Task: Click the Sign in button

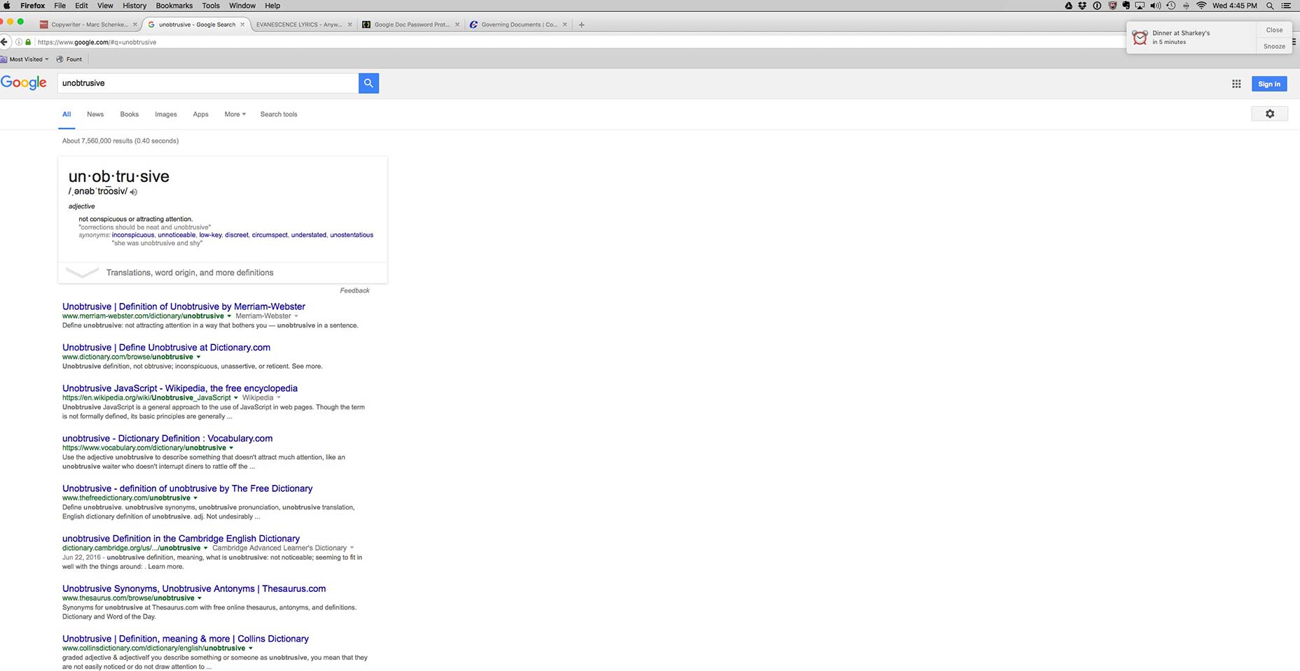Action: [1269, 84]
